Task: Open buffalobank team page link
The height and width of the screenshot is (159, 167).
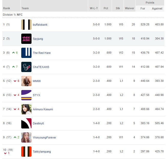Action: coord(40,25)
